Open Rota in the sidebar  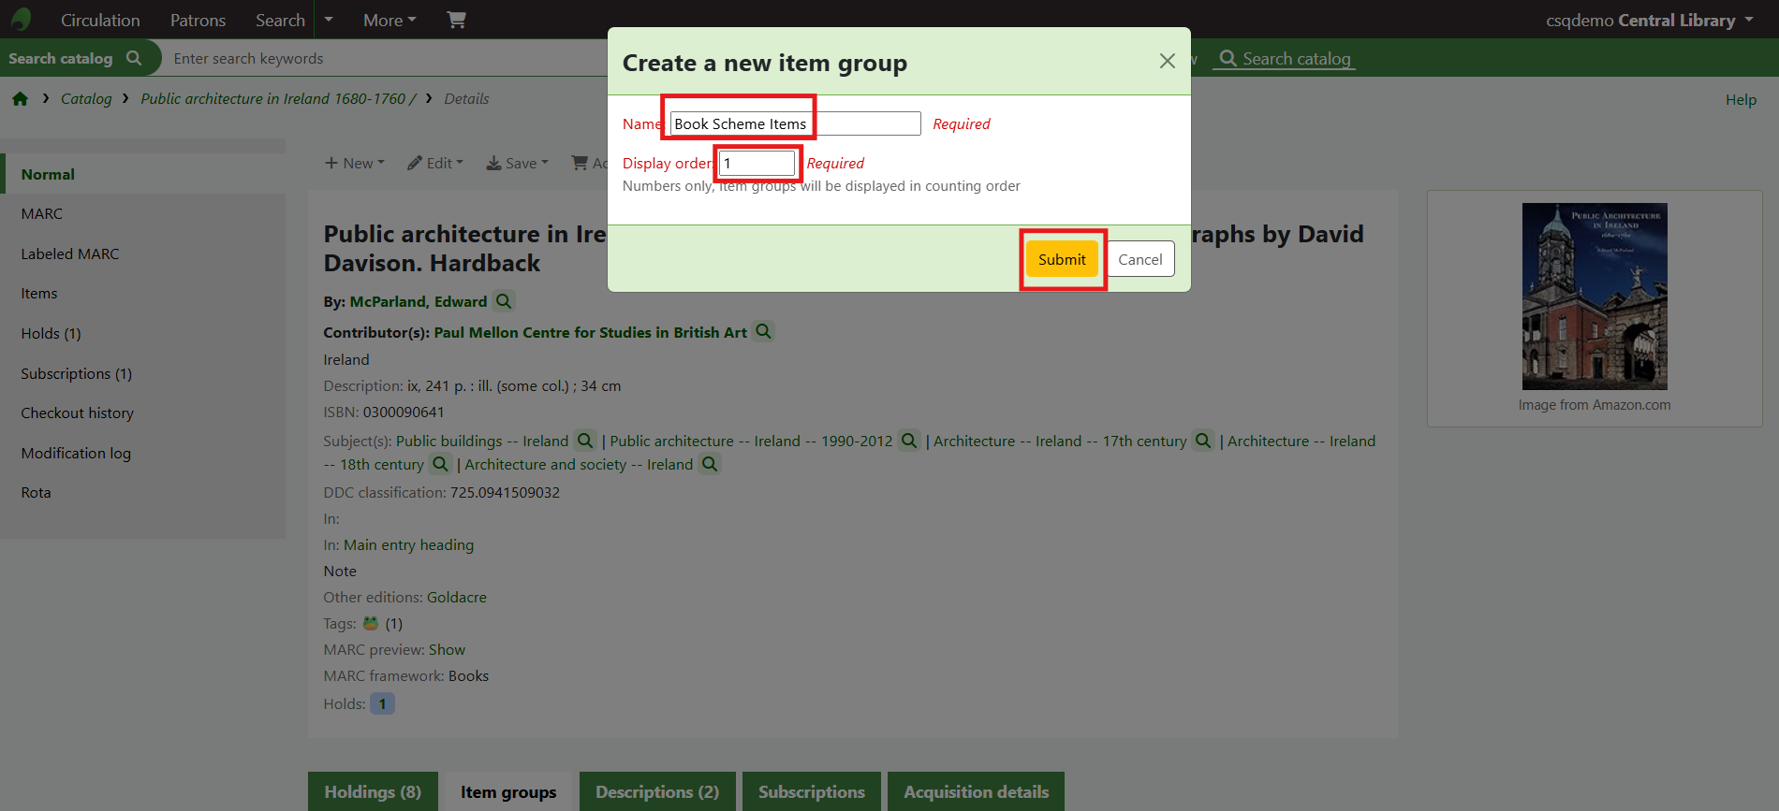tap(37, 492)
